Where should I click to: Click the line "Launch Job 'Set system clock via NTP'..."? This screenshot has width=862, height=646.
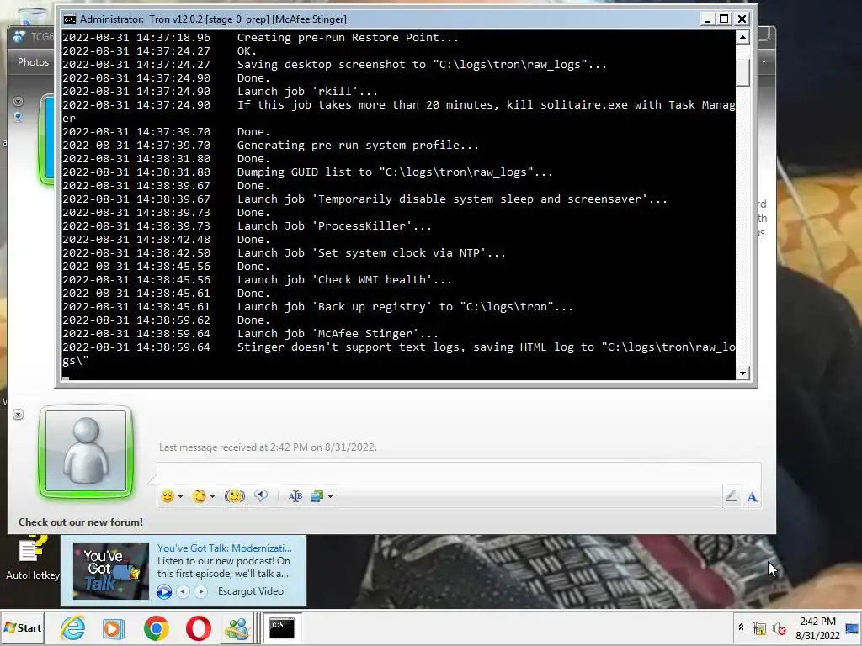click(371, 252)
